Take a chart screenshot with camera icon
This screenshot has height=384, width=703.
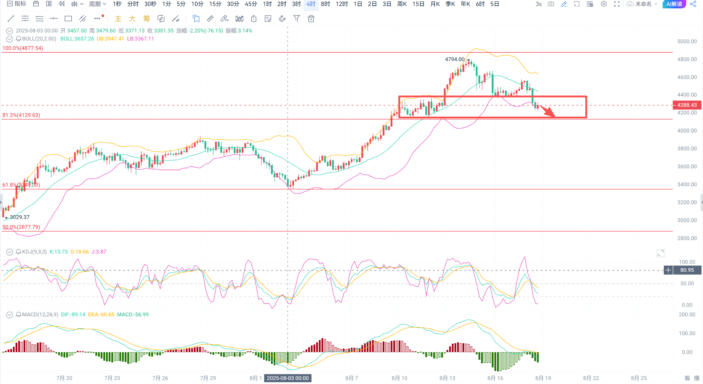click(551, 4)
